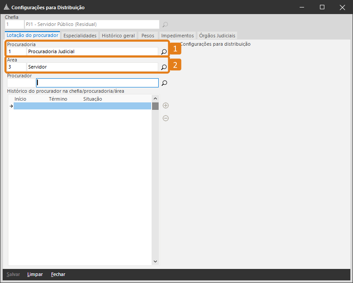Viewport: 353px width, 283px height.
Task: Select the highlighted blank history row
Action: point(82,106)
